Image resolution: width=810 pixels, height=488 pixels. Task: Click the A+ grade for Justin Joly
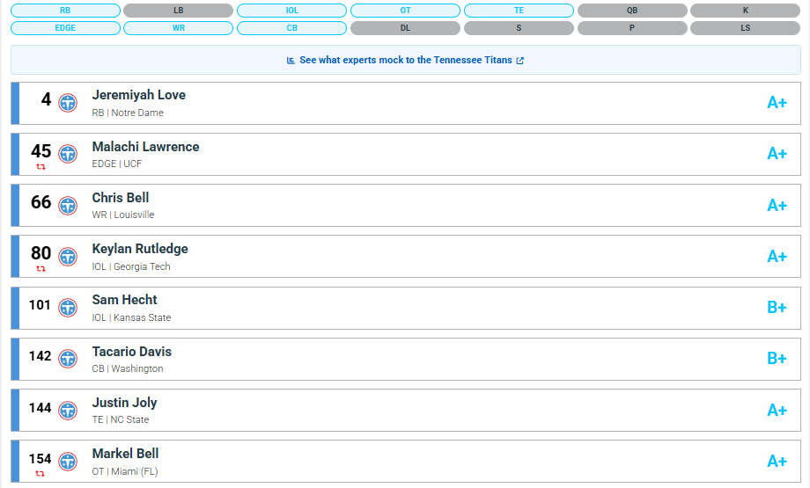777,410
